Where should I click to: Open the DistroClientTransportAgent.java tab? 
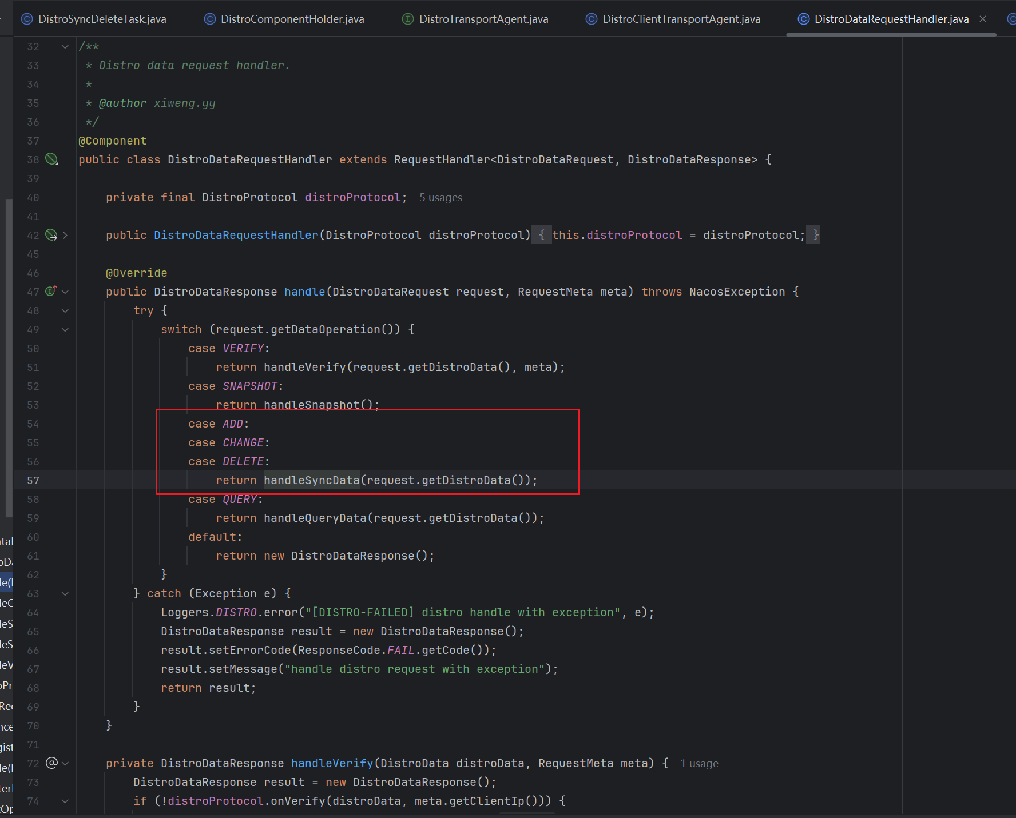[x=681, y=19]
